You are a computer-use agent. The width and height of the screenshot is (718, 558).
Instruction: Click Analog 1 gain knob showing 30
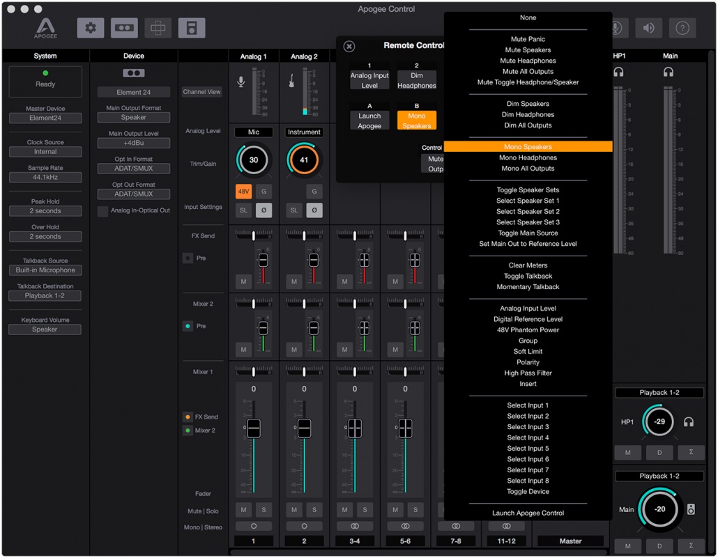(254, 160)
